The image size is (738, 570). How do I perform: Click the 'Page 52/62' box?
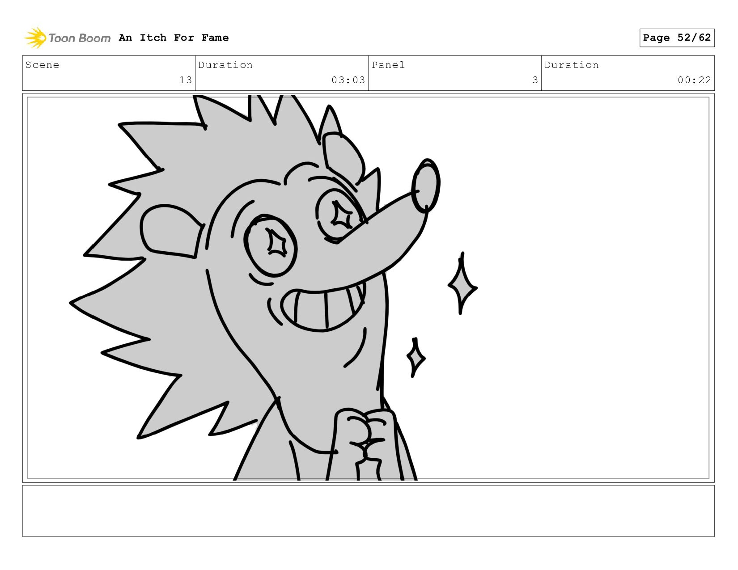click(x=677, y=38)
